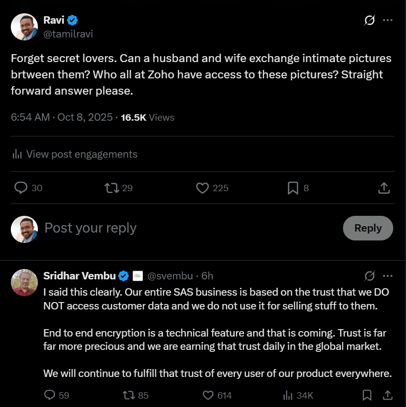
Task: Click the Grok icon on Ravi's post
Action: coord(369,21)
